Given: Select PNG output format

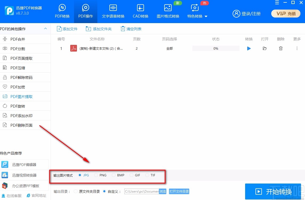Looking at the screenshot, I should click(x=100, y=175).
